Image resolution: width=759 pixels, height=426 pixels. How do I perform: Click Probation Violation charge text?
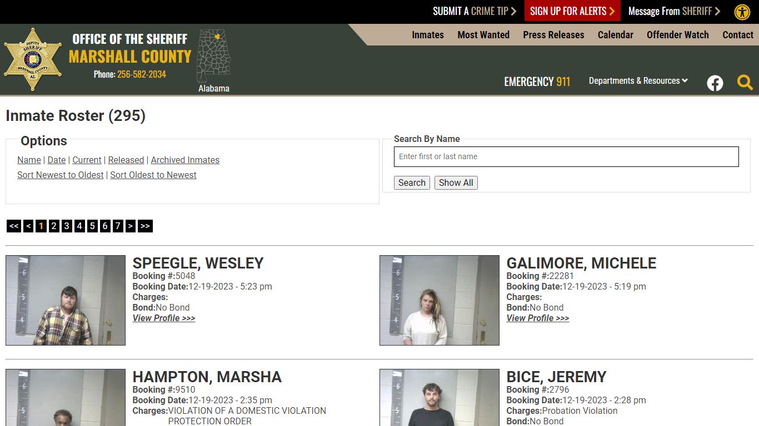pos(580,410)
